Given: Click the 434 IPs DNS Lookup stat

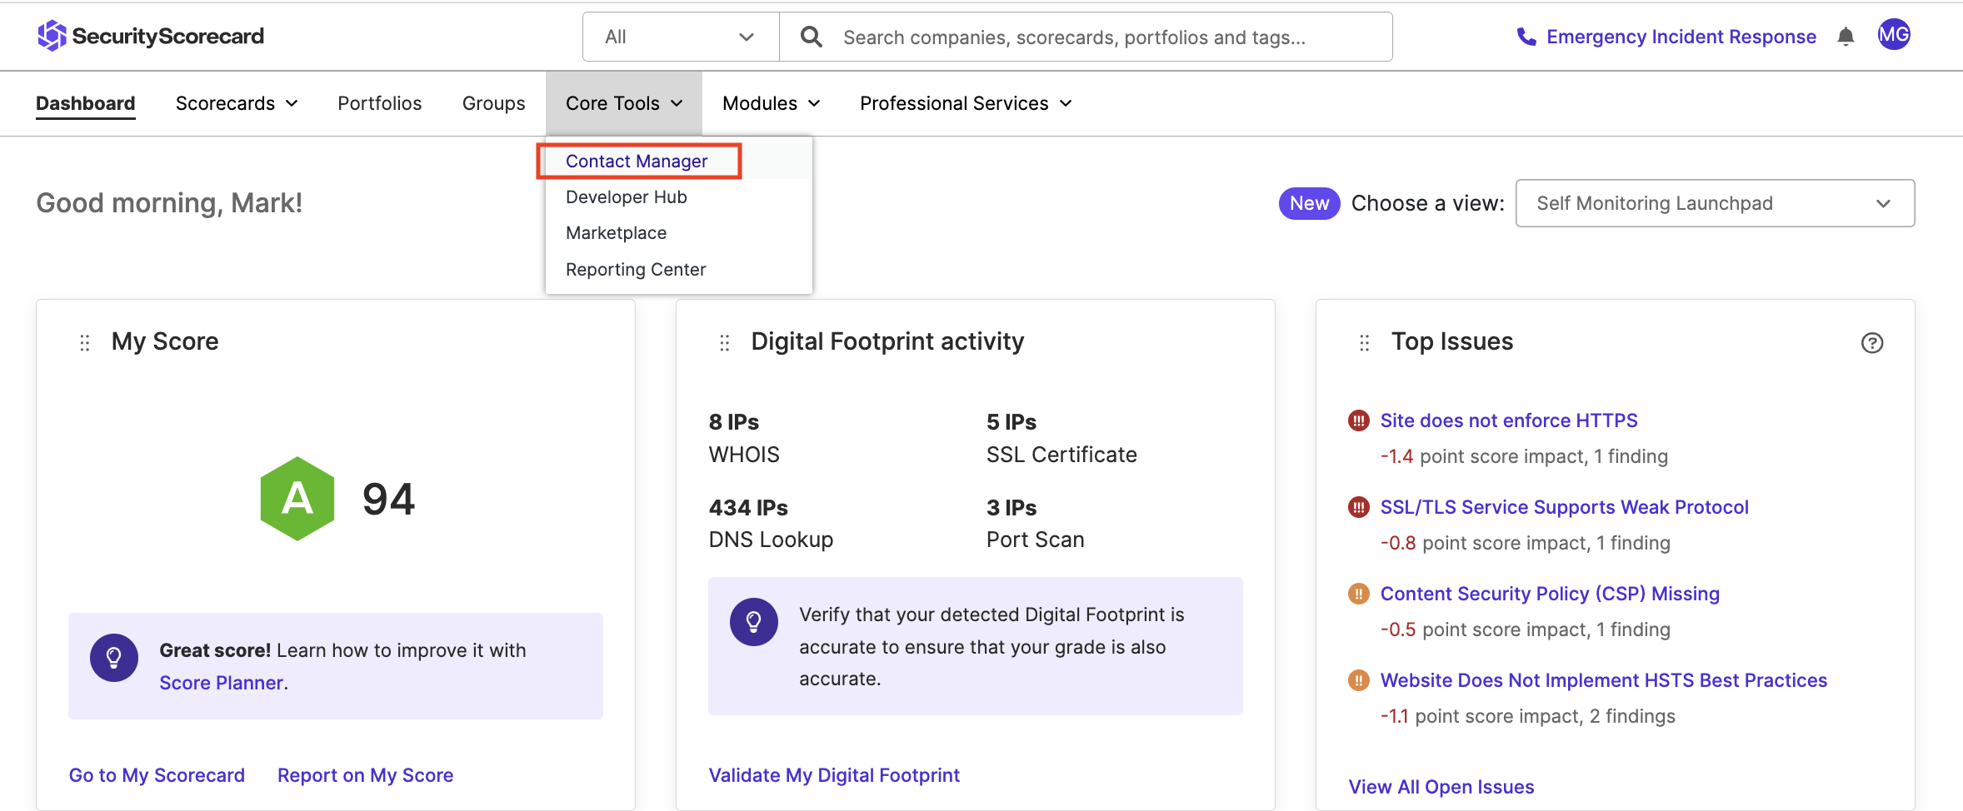Looking at the screenshot, I should (771, 524).
